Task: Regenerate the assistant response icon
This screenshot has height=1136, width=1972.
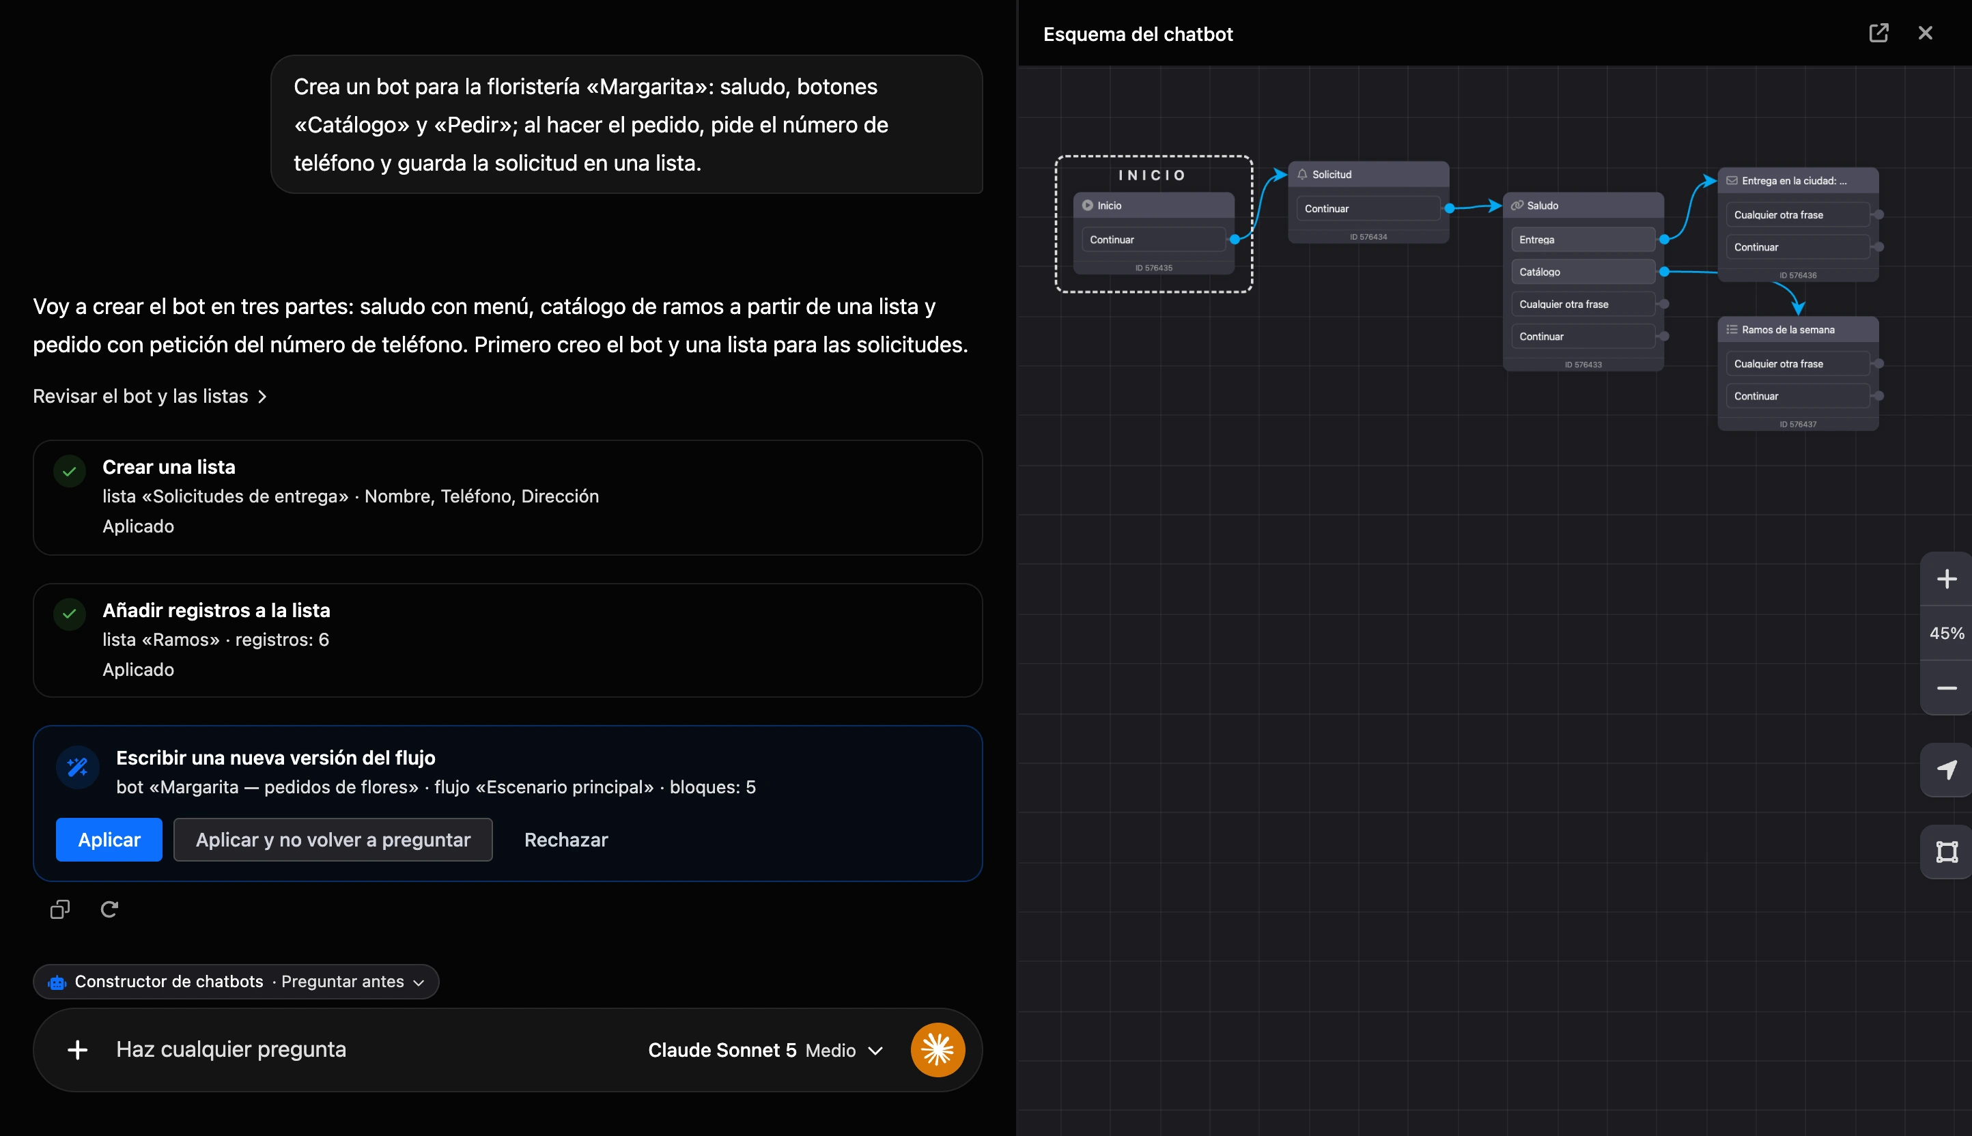Action: tap(109, 909)
